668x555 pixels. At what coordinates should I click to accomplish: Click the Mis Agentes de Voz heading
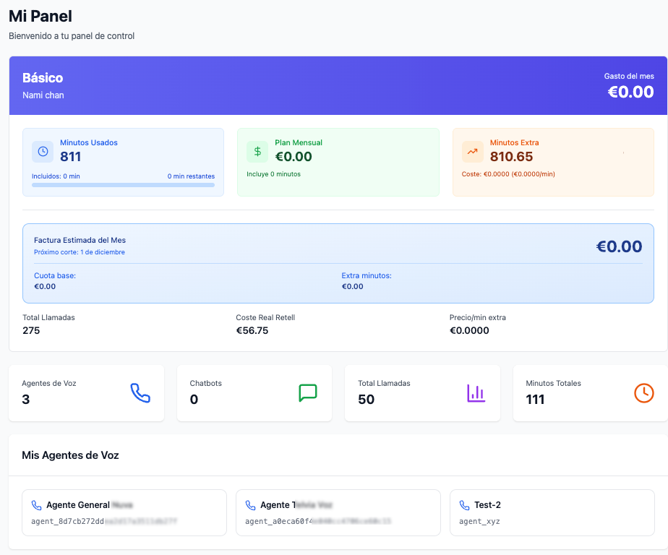pos(70,455)
